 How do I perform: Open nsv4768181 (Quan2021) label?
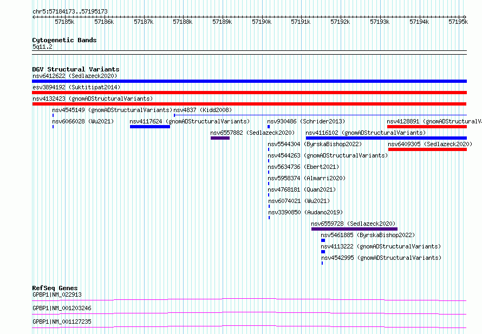tap(302, 189)
